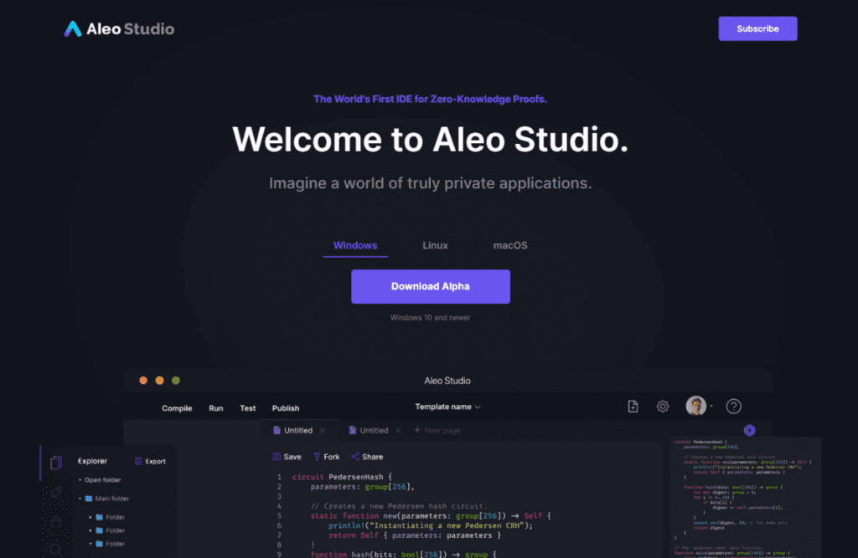This screenshot has width=858, height=558.
Task: Open the Compile menu
Action: pyautogui.click(x=177, y=408)
